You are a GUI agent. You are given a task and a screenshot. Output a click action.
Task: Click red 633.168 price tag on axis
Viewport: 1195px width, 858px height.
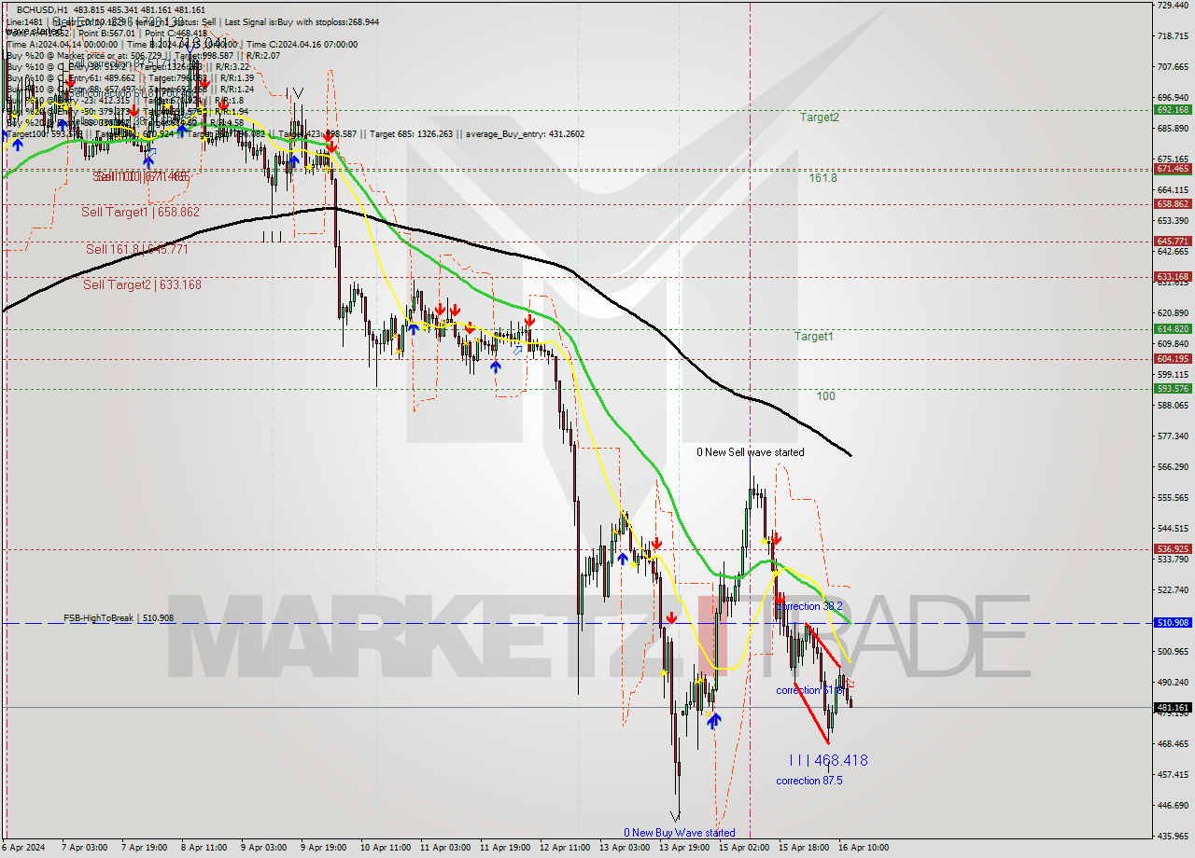[x=1173, y=276]
